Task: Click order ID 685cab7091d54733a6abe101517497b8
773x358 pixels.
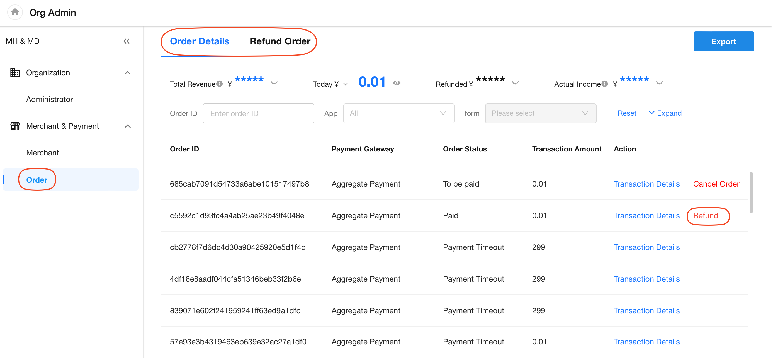Action: 239,184
